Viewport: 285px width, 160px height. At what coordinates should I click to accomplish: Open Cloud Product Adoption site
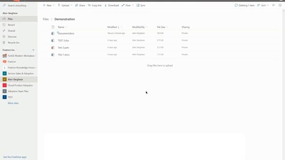point(19,85)
